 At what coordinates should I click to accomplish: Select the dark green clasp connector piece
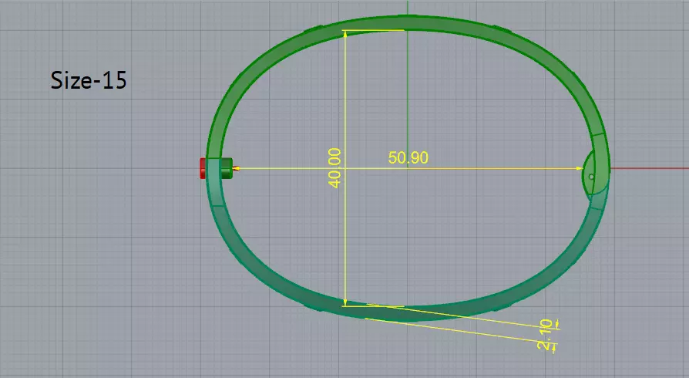click(227, 168)
